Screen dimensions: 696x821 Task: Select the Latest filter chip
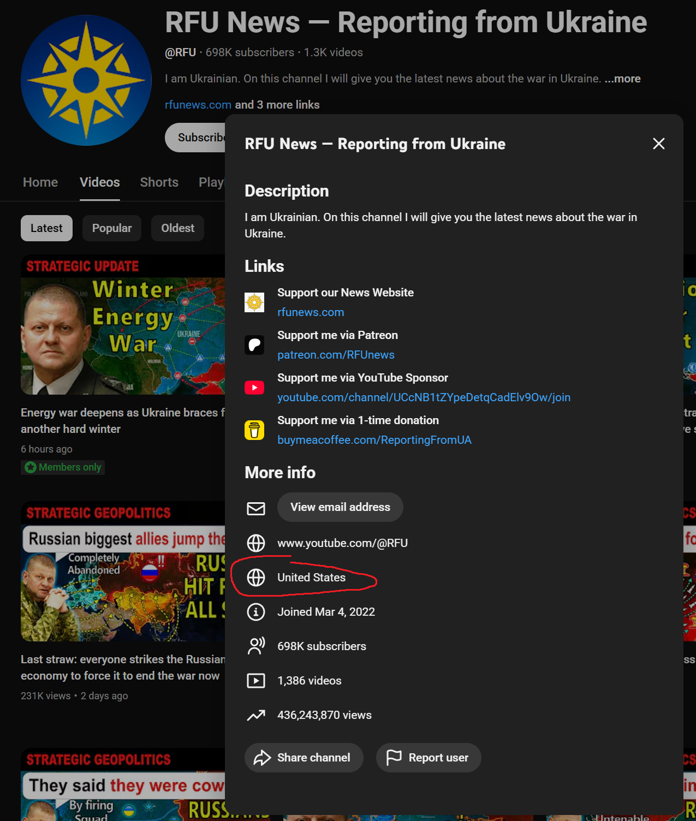click(46, 228)
